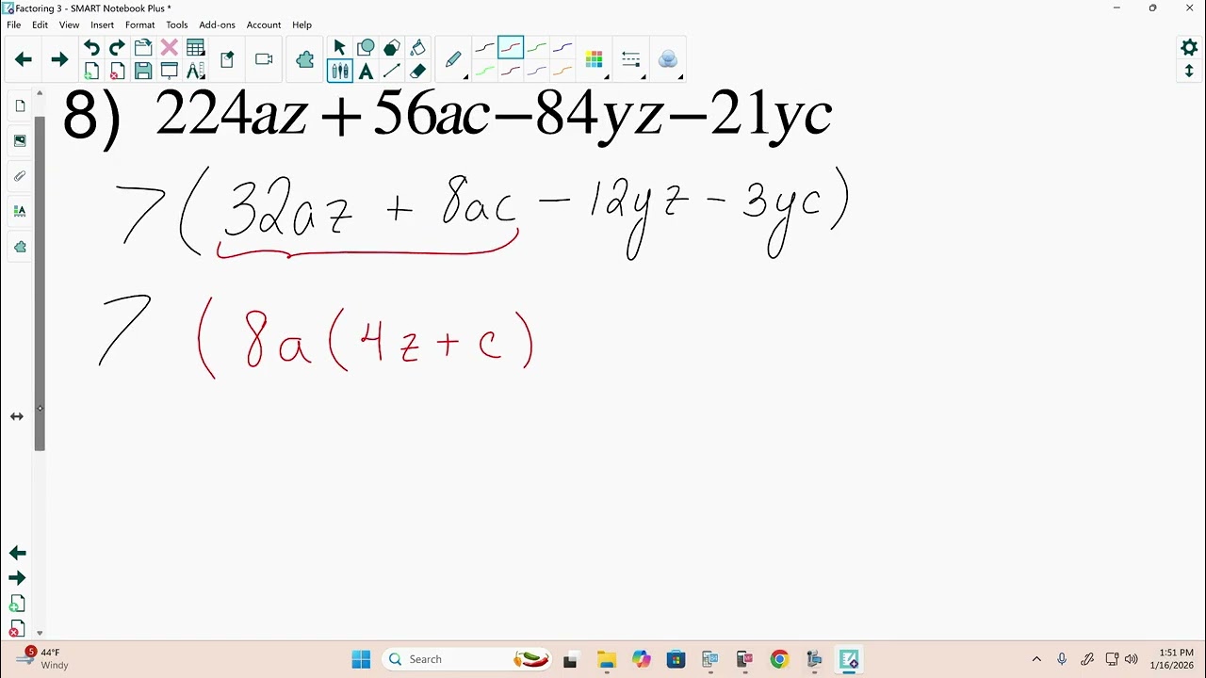Choose the Eraser tool
The width and height of the screenshot is (1206, 678).
[418, 71]
